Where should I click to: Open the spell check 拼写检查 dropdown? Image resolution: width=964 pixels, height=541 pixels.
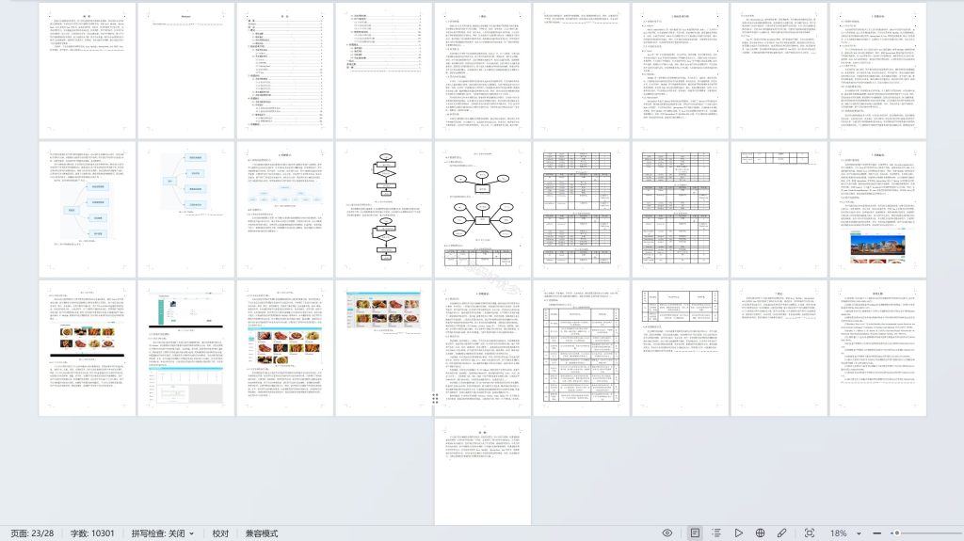click(x=162, y=533)
